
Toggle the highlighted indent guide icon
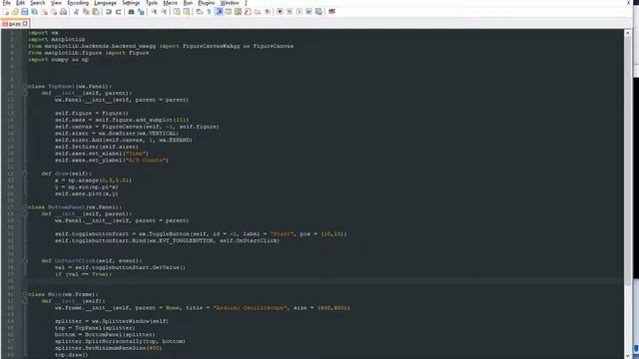[219, 12]
